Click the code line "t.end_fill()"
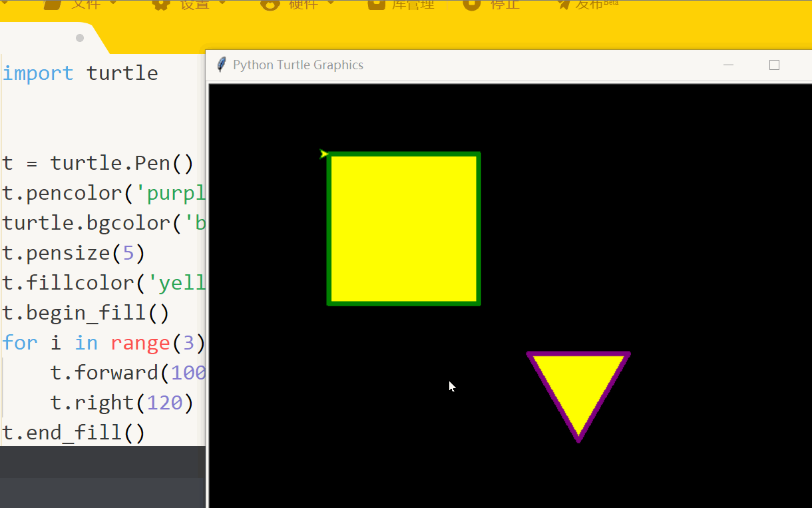The width and height of the screenshot is (812, 508). click(74, 433)
